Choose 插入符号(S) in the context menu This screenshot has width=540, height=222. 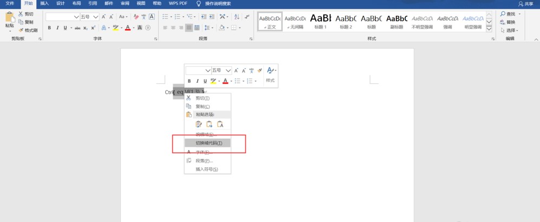click(207, 169)
